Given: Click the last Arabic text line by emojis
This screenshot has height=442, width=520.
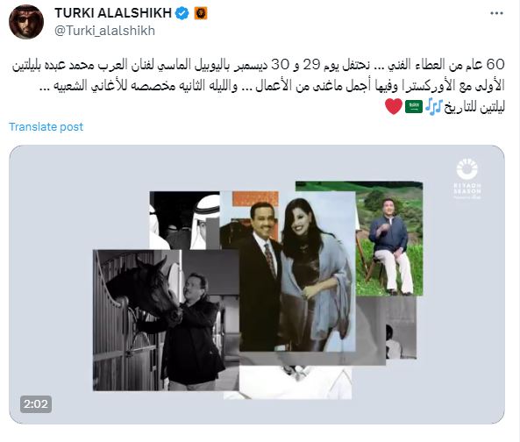Looking at the screenshot, I should coord(474,108).
